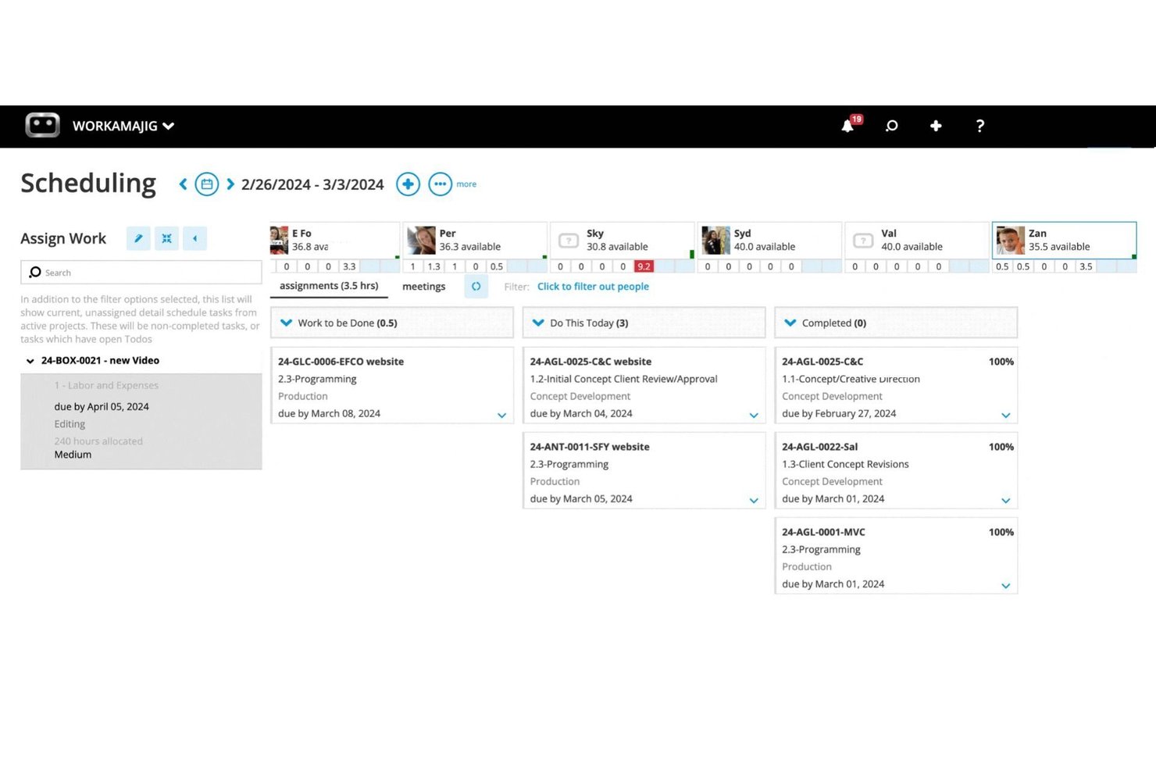This screenshot has width=1156, height=771.
Task: Open the help question mark icon
Action: tap(980, 126)
